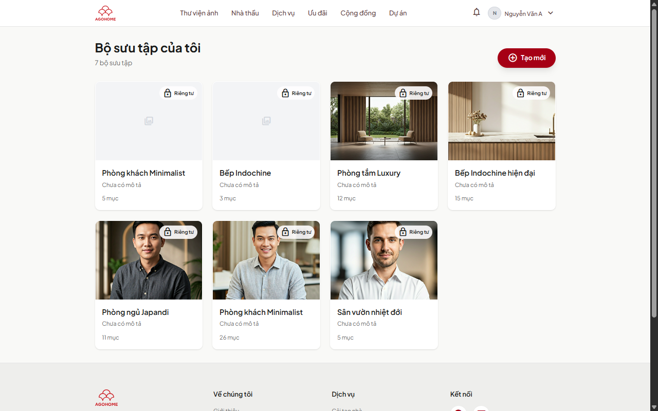Screen dimensions: 658x411
Task: Click the 7 bộ sưu tập count
Action: click(114, 63)
